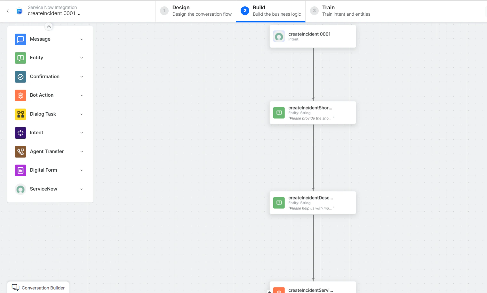Click the Entity node icon
The image size is (487, 293).
point(20,58)
